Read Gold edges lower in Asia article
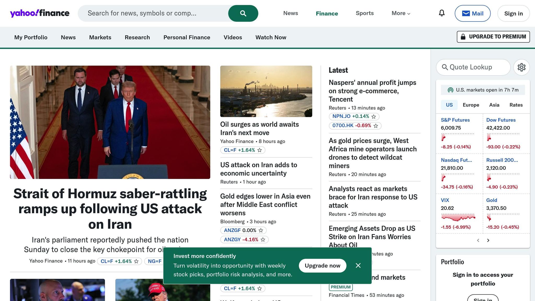 pos(265,205)
